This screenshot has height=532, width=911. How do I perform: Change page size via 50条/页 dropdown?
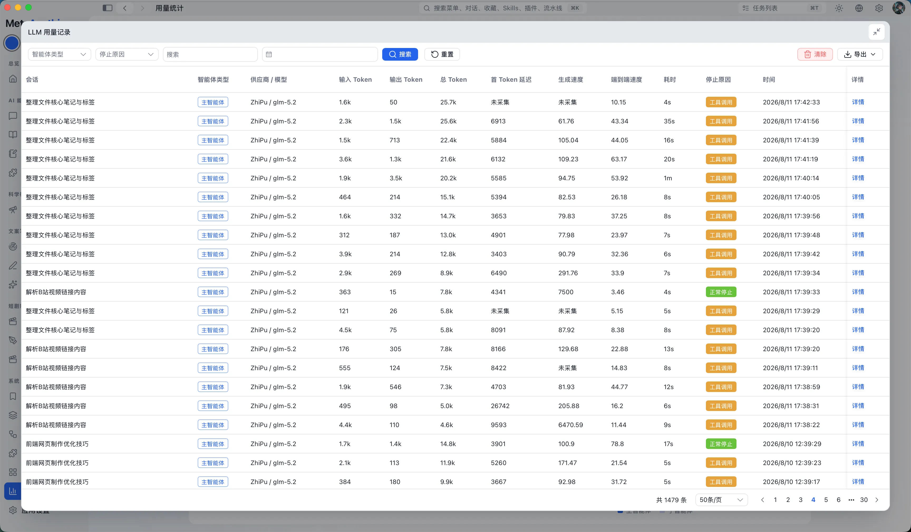[x=721, y=500]
